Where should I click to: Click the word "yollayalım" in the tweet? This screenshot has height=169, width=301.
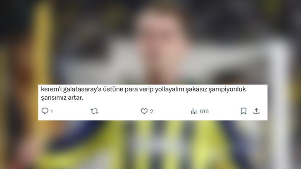pyautogui.click(x=170, y=89)
